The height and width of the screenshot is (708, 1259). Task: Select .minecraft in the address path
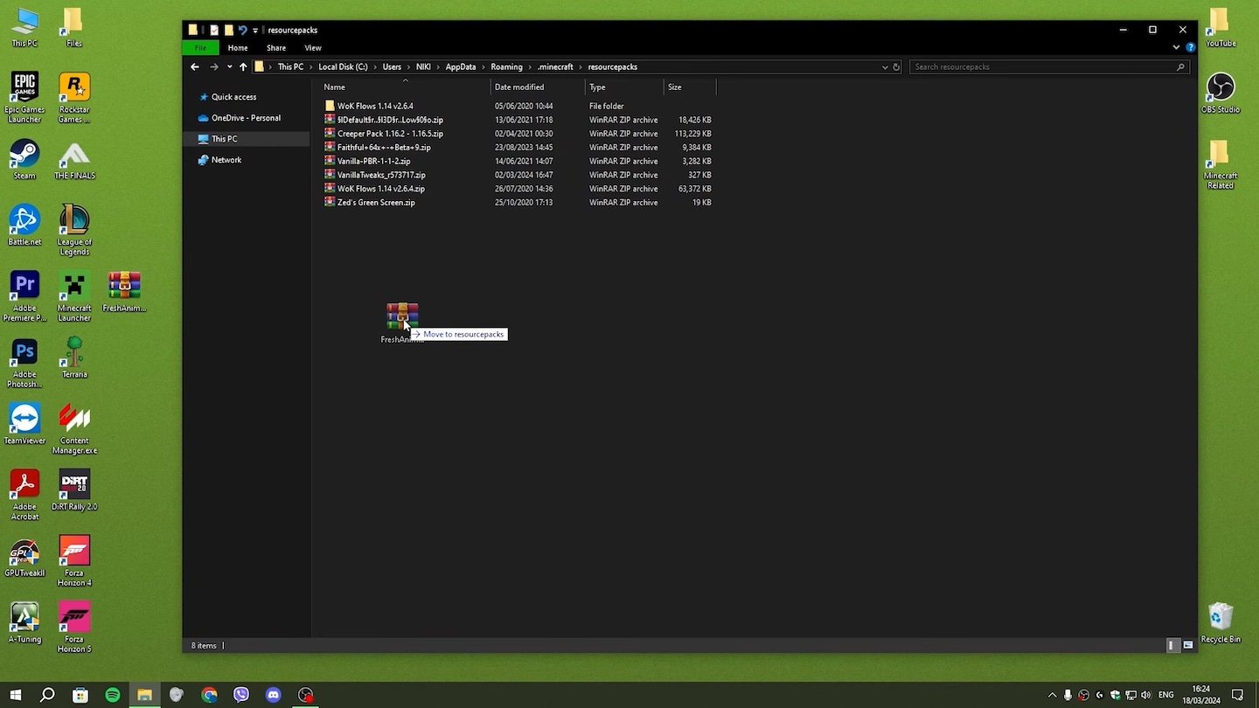[555, 66]
